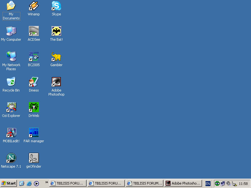
Task: Open Internet Explorer from quick launch
Action: tap(29, 183)
